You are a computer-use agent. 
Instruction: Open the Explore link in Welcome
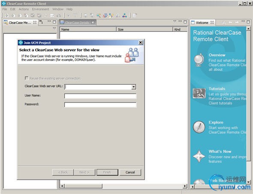[x=216, y=122]
